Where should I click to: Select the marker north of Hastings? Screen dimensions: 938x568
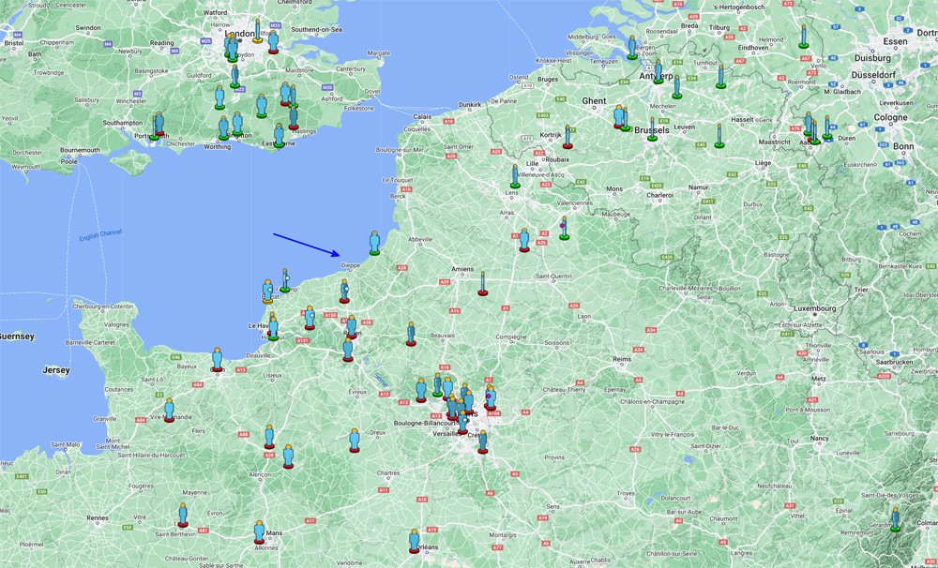pos(294,118)
